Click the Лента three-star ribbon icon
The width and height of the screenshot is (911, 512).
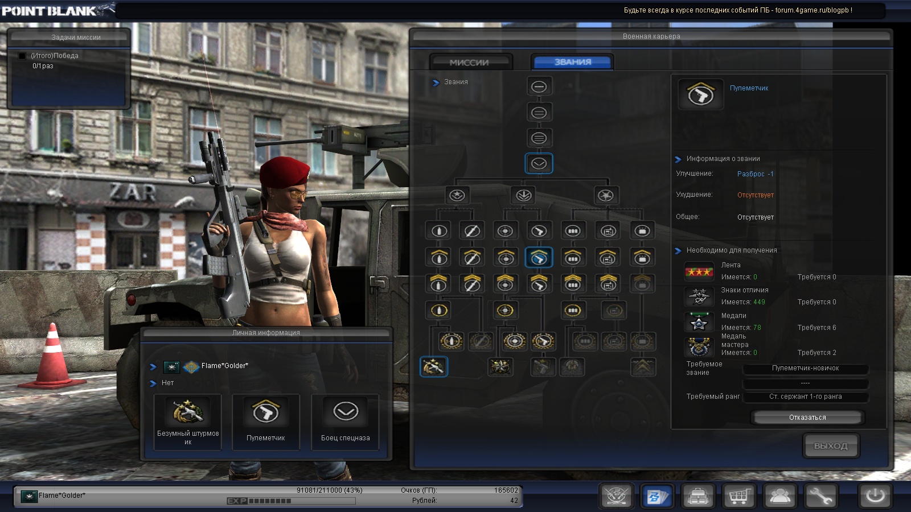point(699,272)
